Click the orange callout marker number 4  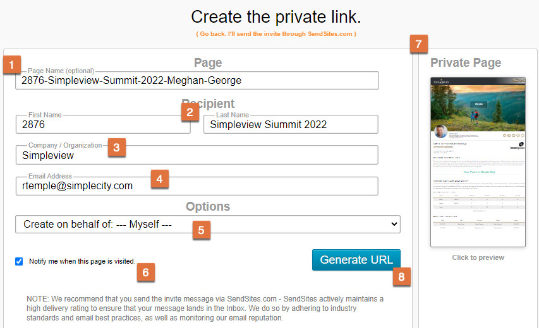(x=159, y=179)
